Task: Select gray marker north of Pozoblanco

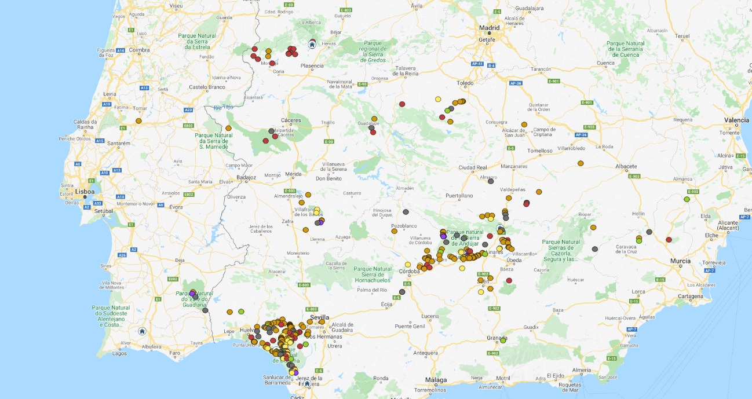Action: [406, 212]
